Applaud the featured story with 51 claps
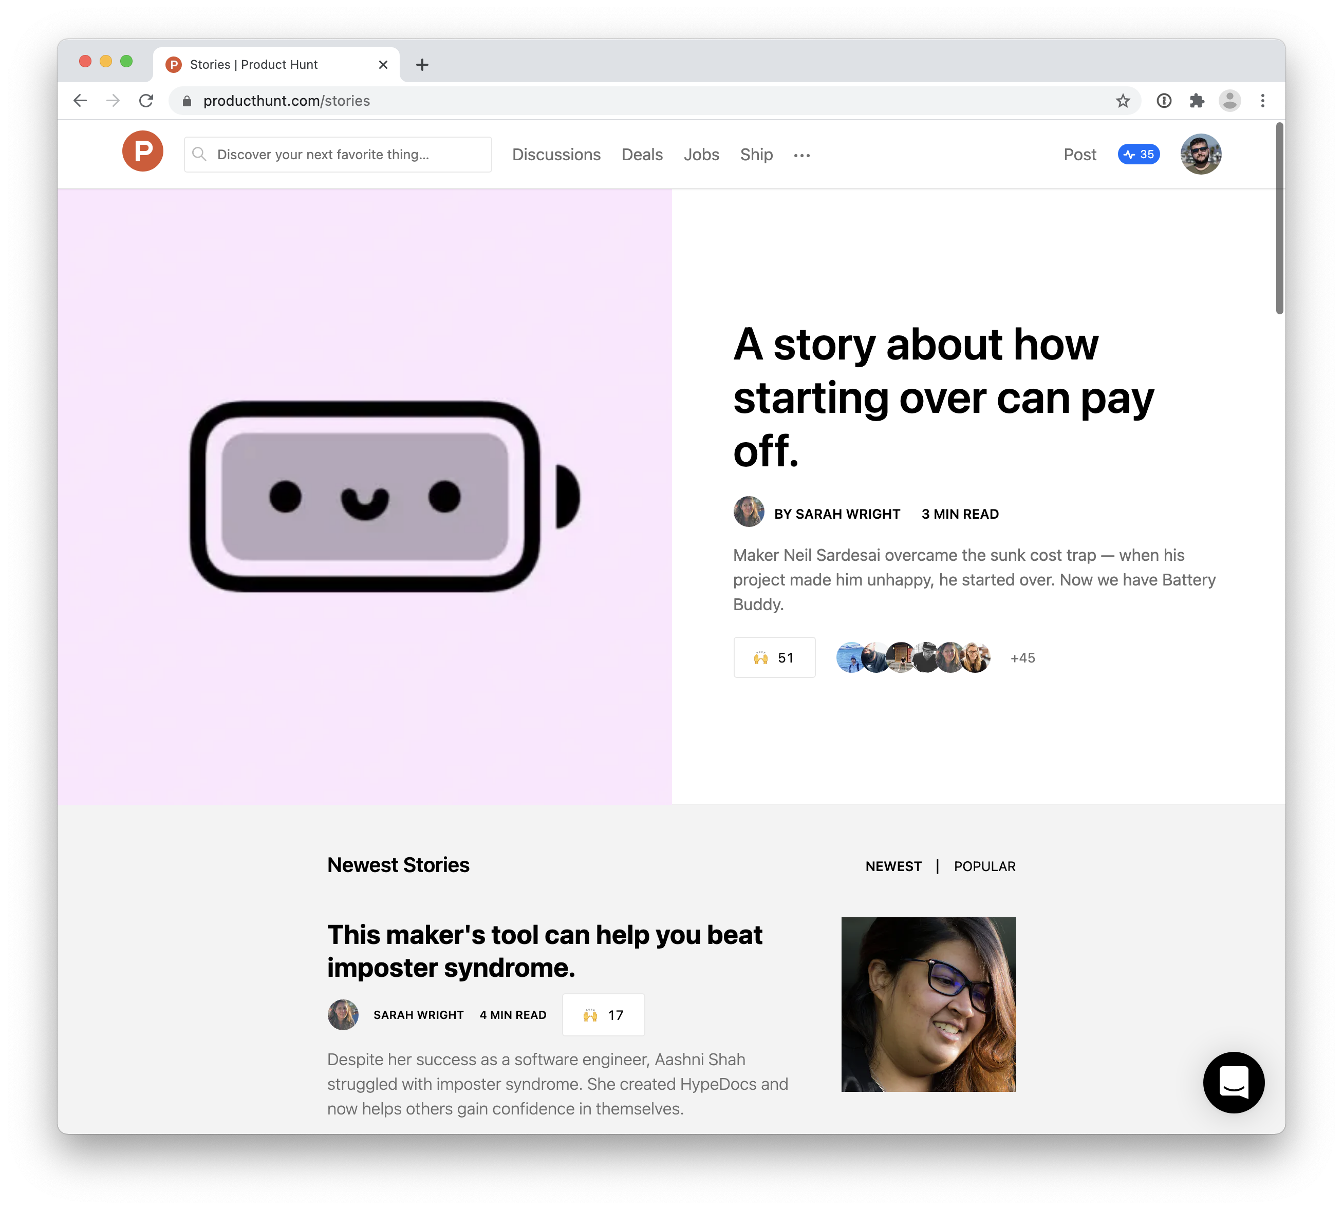This screenshot has height=1210, width=1343. pos(774,657)
